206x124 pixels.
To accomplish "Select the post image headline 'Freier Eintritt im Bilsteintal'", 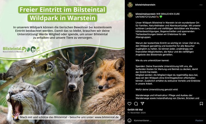I will click(x=62, y=10).
